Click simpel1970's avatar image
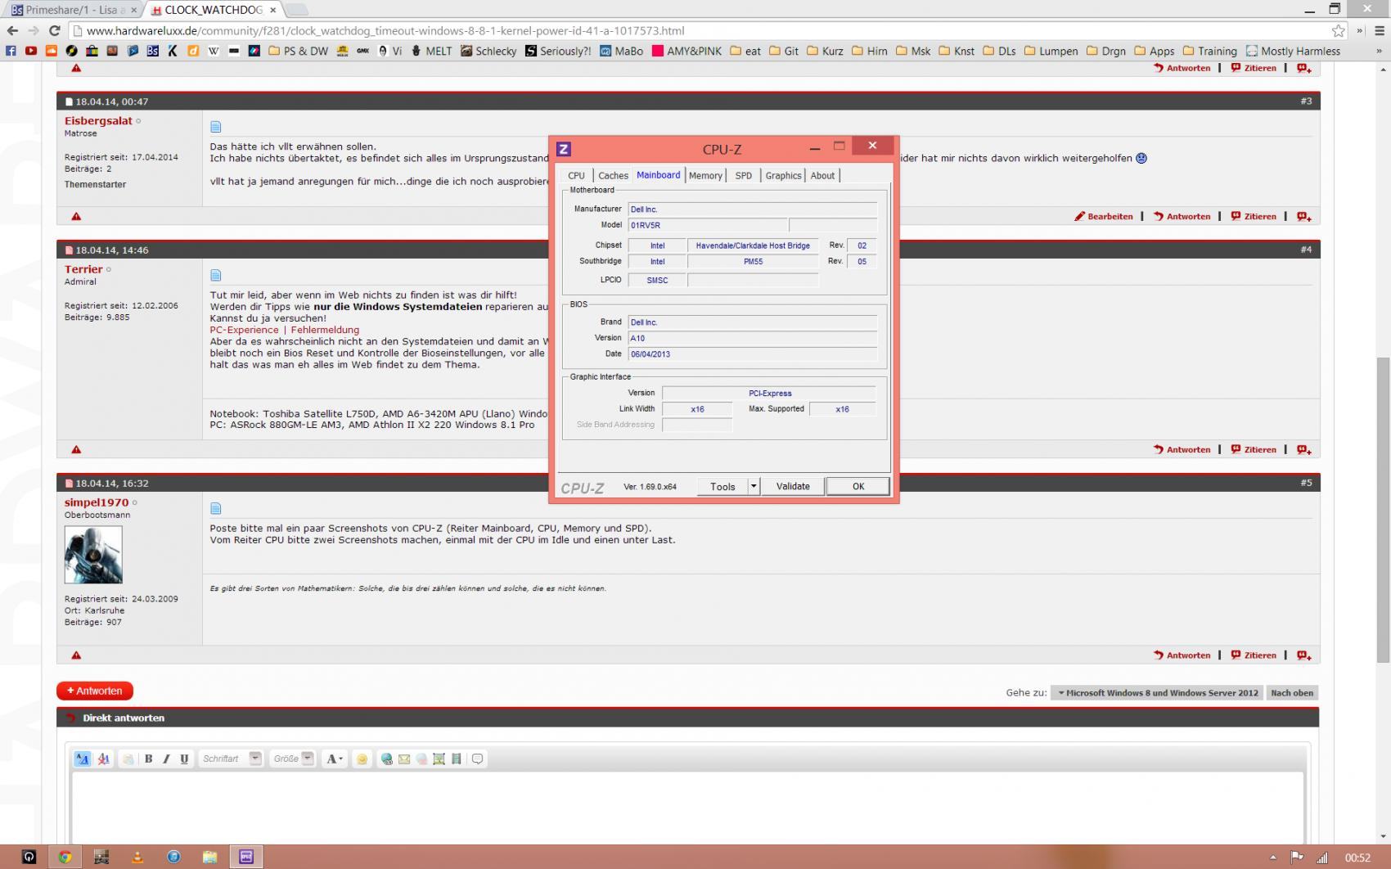Viewport: 1391px width, 869px height. pos(93,555)
